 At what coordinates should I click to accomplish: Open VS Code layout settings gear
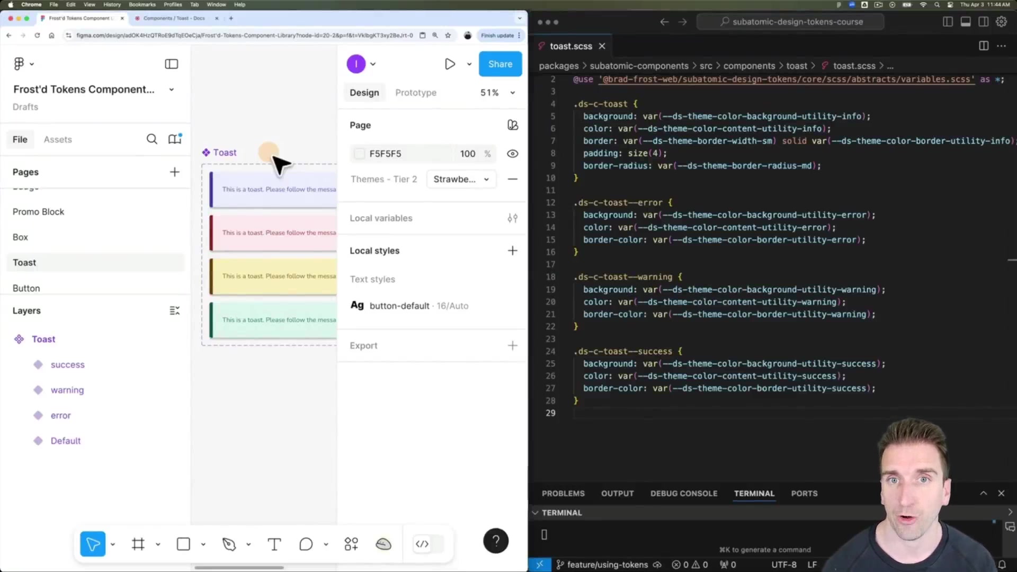coord(1001,22)
